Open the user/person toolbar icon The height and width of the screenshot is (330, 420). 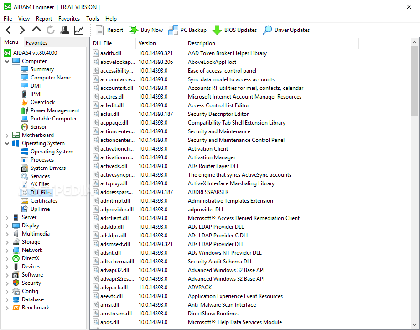65,30
